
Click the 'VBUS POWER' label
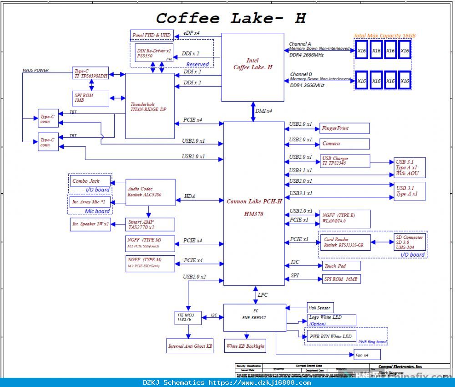[x=35, y=70]
